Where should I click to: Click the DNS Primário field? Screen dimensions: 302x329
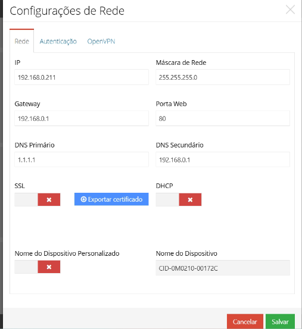point(82,159)
